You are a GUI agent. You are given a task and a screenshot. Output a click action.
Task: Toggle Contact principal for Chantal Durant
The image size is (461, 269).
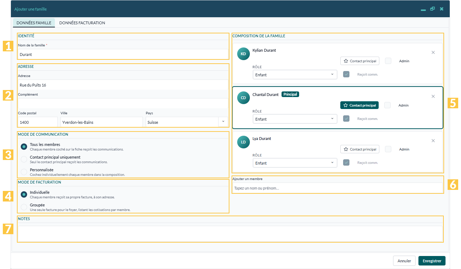point(359,105)
